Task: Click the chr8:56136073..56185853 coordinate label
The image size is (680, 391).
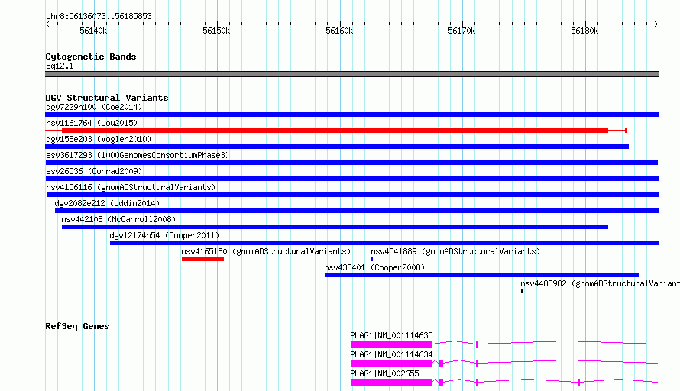Action: (99, 17)
